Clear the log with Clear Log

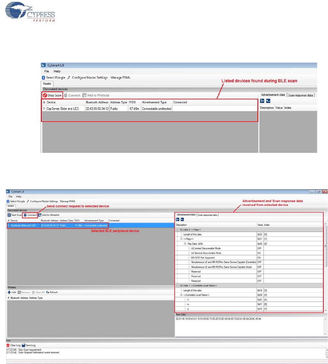(13, 345)
